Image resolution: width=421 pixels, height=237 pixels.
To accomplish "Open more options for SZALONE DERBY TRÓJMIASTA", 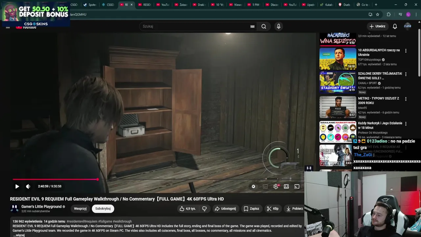I will (x=406, y=74).
